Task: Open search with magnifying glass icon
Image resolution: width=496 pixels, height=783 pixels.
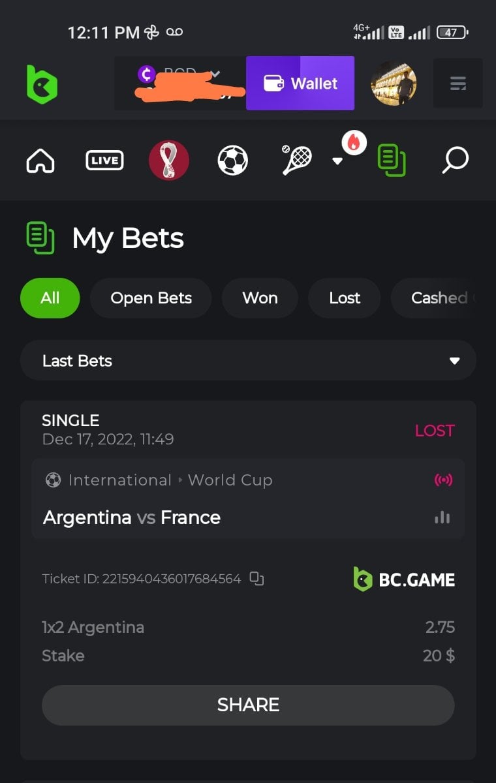Action: [455, 161]
